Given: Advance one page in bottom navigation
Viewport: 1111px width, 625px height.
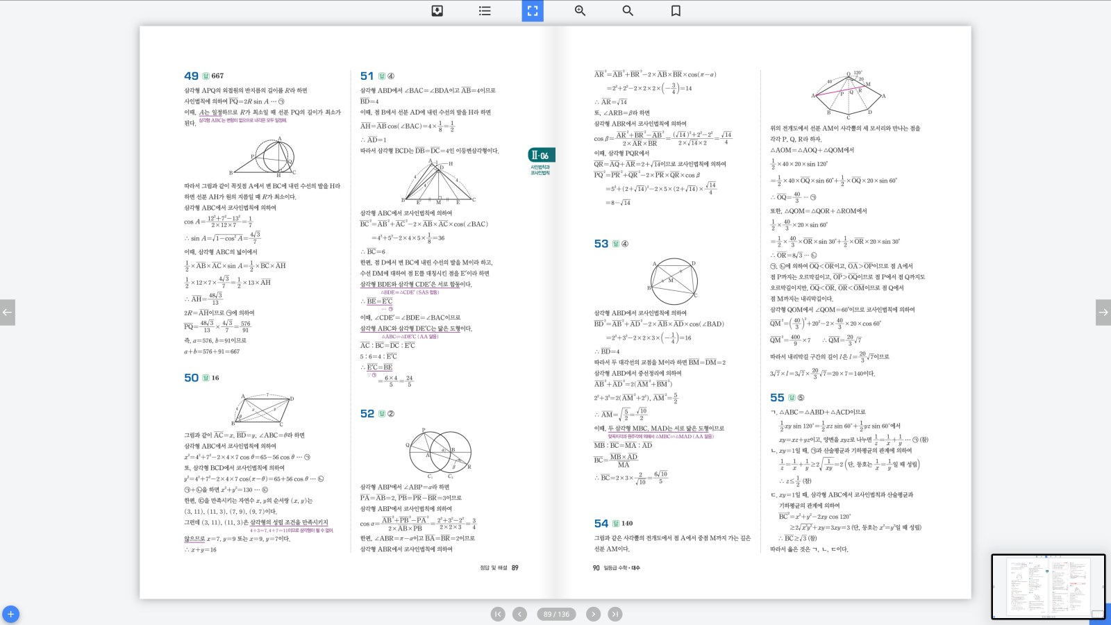Looking at the screenshot, I should [x=593, y=614].
